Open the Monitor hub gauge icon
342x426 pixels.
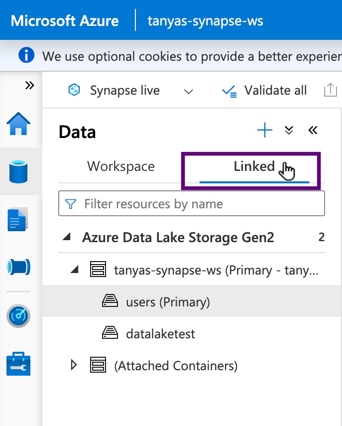click(x=18, y=316)
